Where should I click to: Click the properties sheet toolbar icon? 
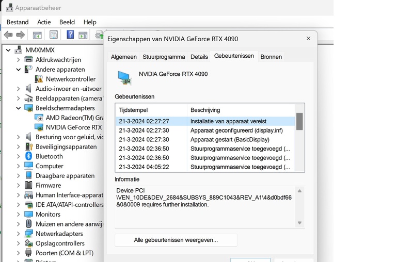tap(54, 35)
